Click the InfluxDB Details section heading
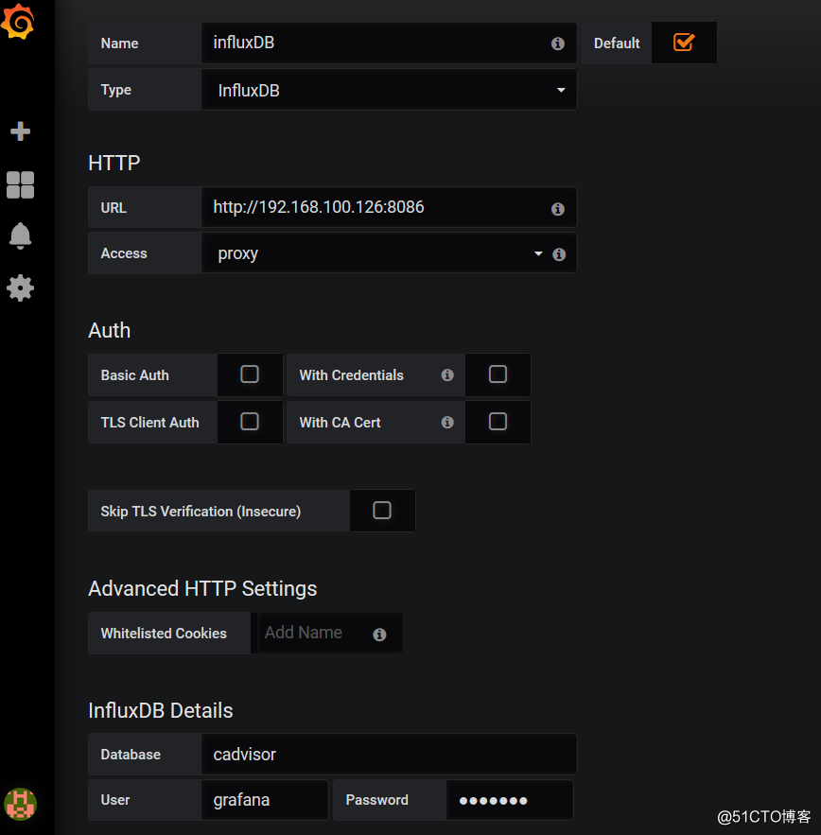Image resolution: width=821 pixels, height=835 pixels. coord(161,710)
